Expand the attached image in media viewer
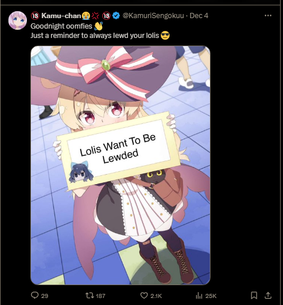The height and width of the screenshot is (305, 283). click(x=120, y=165)
